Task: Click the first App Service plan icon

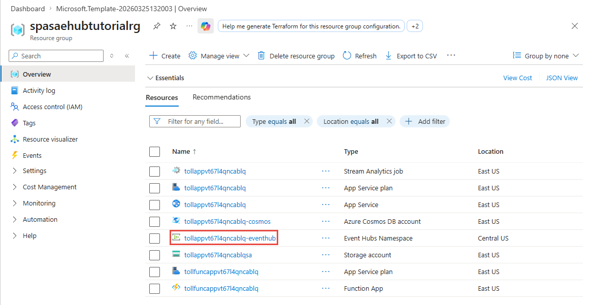Action: point(176,187)
